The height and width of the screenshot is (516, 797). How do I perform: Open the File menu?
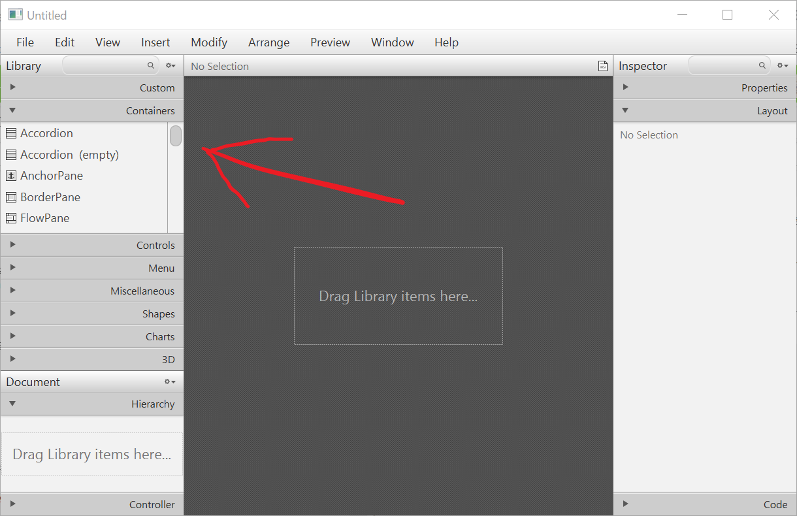pos(25,42)
